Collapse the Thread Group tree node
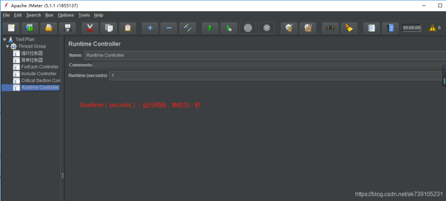Image resolution: width=446 pixels, height=201 pixels. tap(7, 46)
